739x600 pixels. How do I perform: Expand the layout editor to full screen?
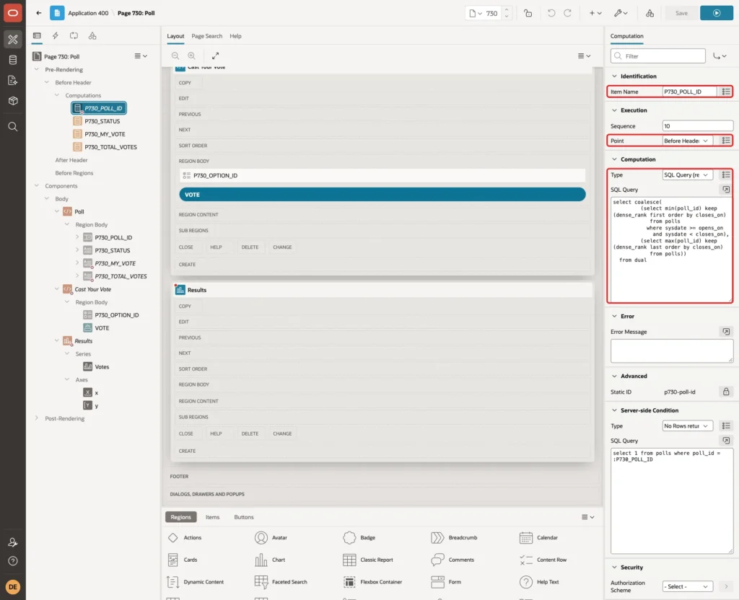[215, 56]
